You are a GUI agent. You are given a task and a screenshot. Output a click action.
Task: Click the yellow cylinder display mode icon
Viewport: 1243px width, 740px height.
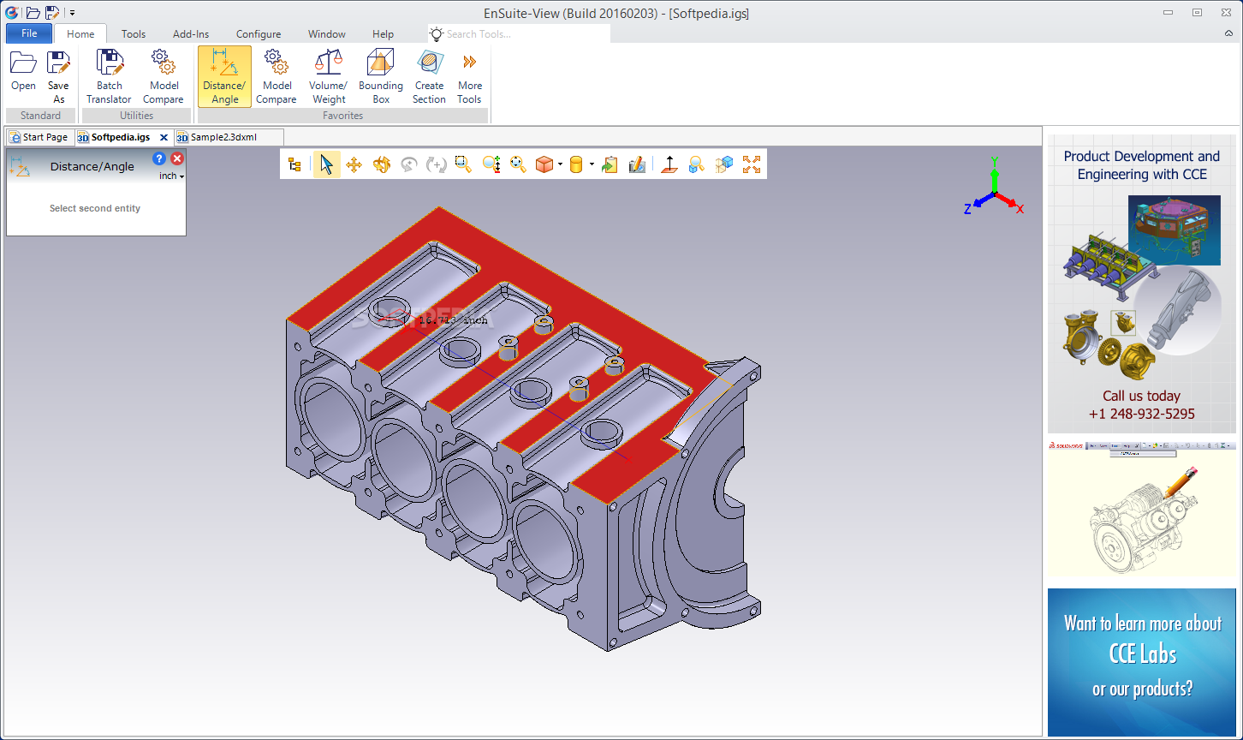coord(576,164)
